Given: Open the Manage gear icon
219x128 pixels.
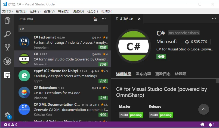Looking at the screenshot, I should point(8,115).
